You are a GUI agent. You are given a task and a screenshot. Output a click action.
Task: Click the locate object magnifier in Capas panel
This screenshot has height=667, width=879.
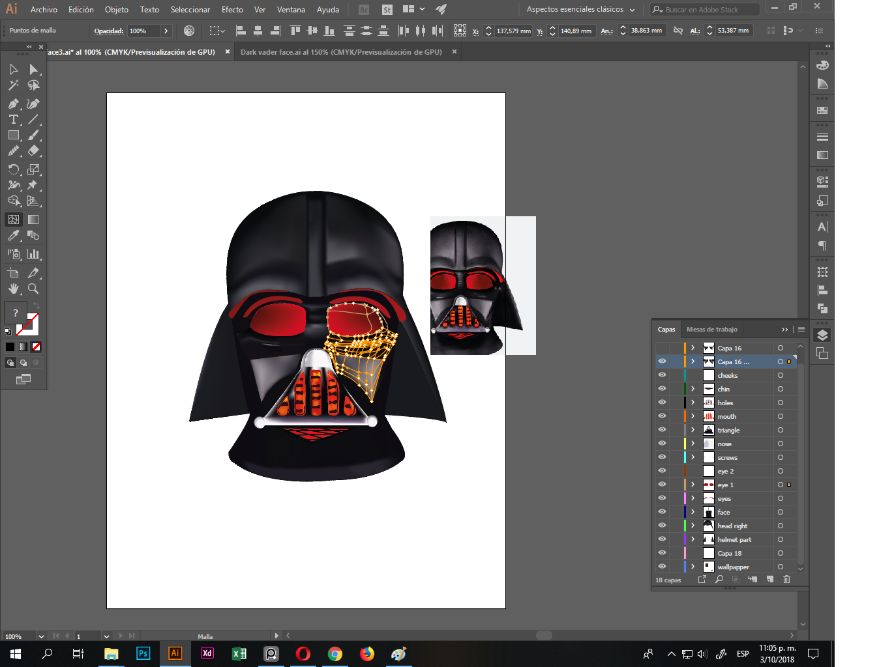pyautogui.click(x=719, y=579)
